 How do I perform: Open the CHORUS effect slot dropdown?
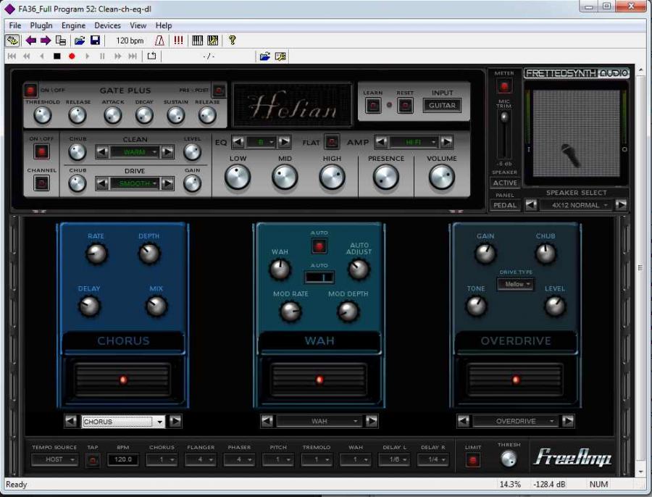(122, 422)
